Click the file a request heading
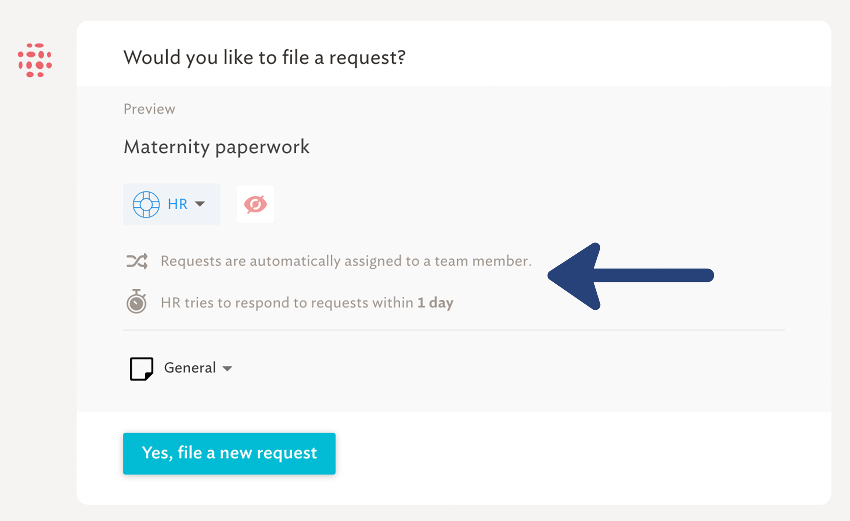 [264, 58]
